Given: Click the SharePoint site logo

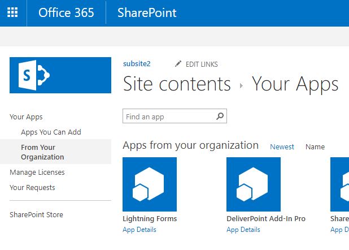Looking at the screenshot, I should (x=60, y=75).
